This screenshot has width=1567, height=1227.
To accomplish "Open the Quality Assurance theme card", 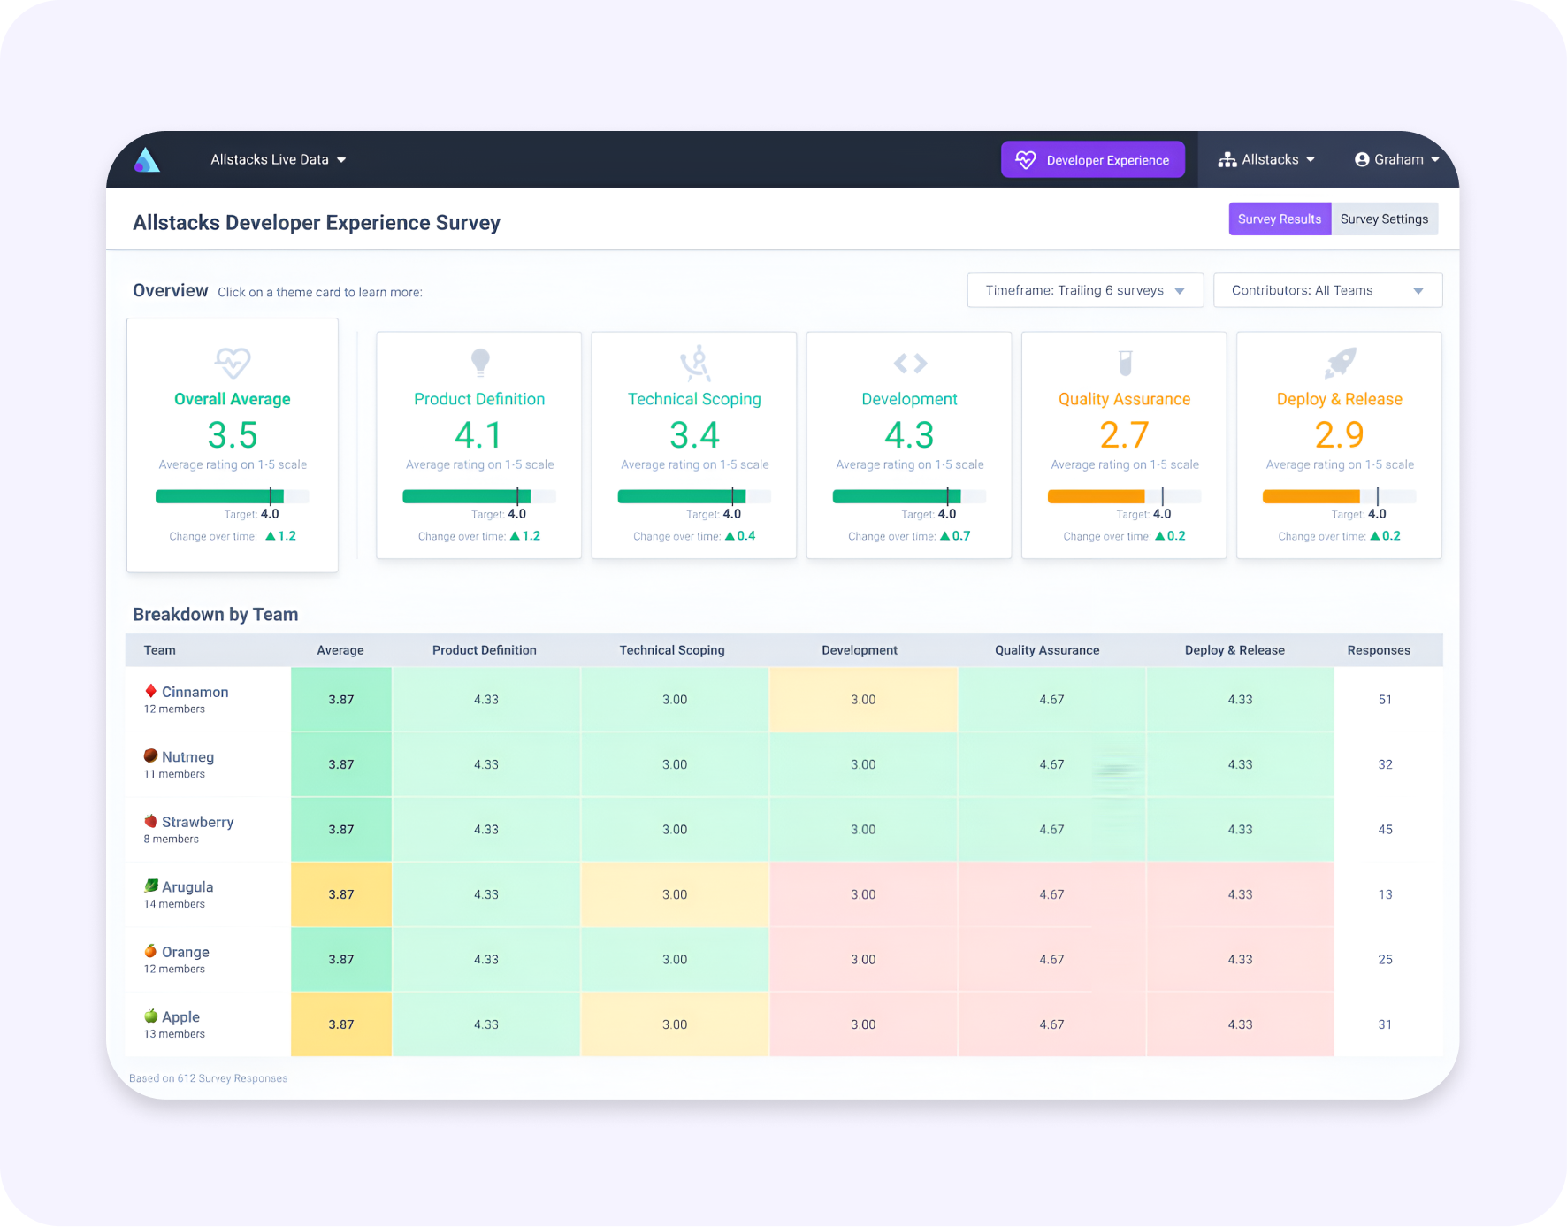I will [1124, 445].
